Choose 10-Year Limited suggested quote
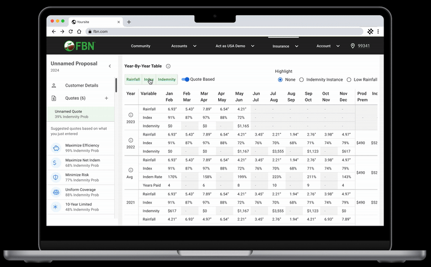The width and height of the screenshot is (431, 267). click(x=80, y=207)
